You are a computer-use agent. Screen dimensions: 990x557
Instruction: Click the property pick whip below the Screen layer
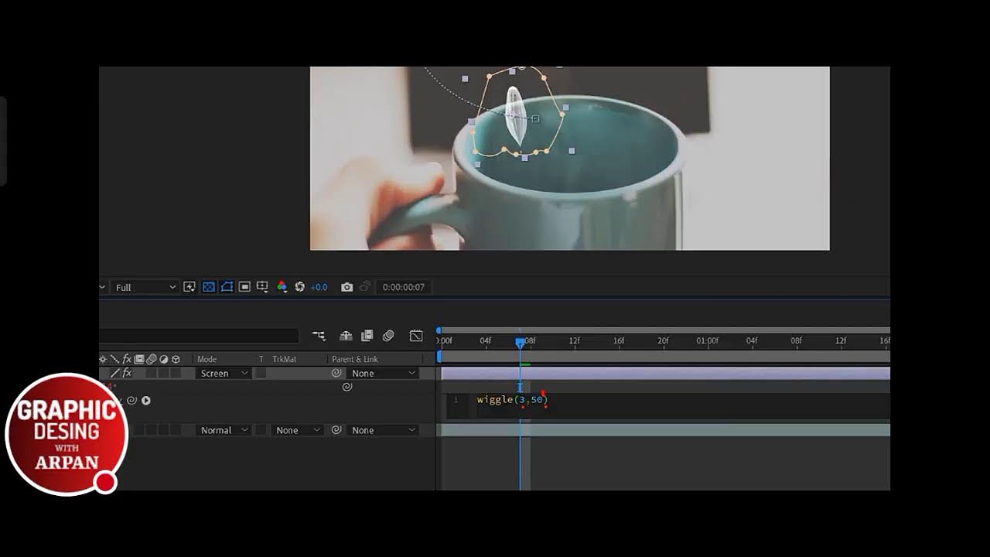click(347, 387)
